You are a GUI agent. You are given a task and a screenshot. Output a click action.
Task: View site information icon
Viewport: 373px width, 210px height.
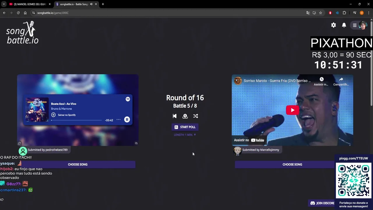pos(34,13)
